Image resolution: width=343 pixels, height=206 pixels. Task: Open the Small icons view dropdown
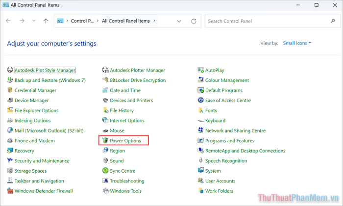297,43
